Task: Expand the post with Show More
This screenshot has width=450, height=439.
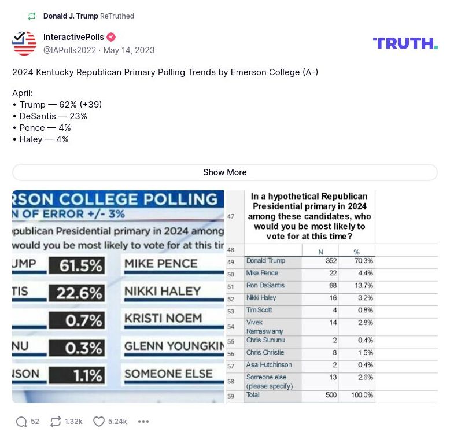Action: tap(224, 172)
